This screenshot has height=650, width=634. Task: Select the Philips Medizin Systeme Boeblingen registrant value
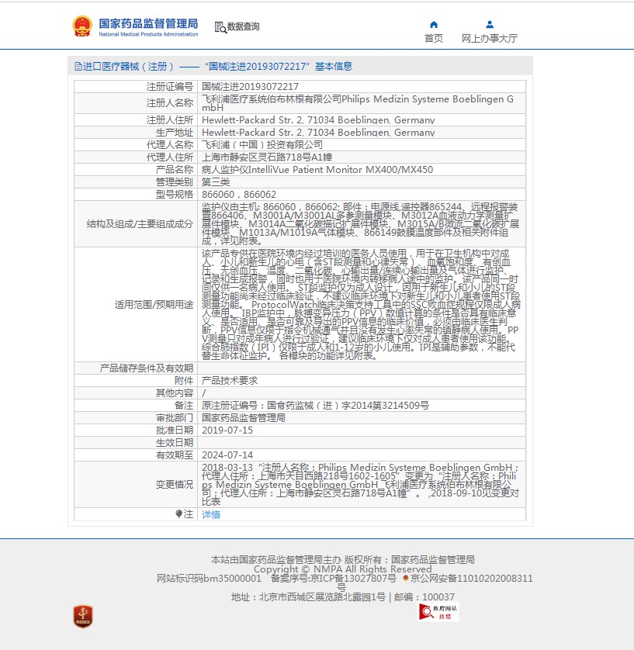358,103
